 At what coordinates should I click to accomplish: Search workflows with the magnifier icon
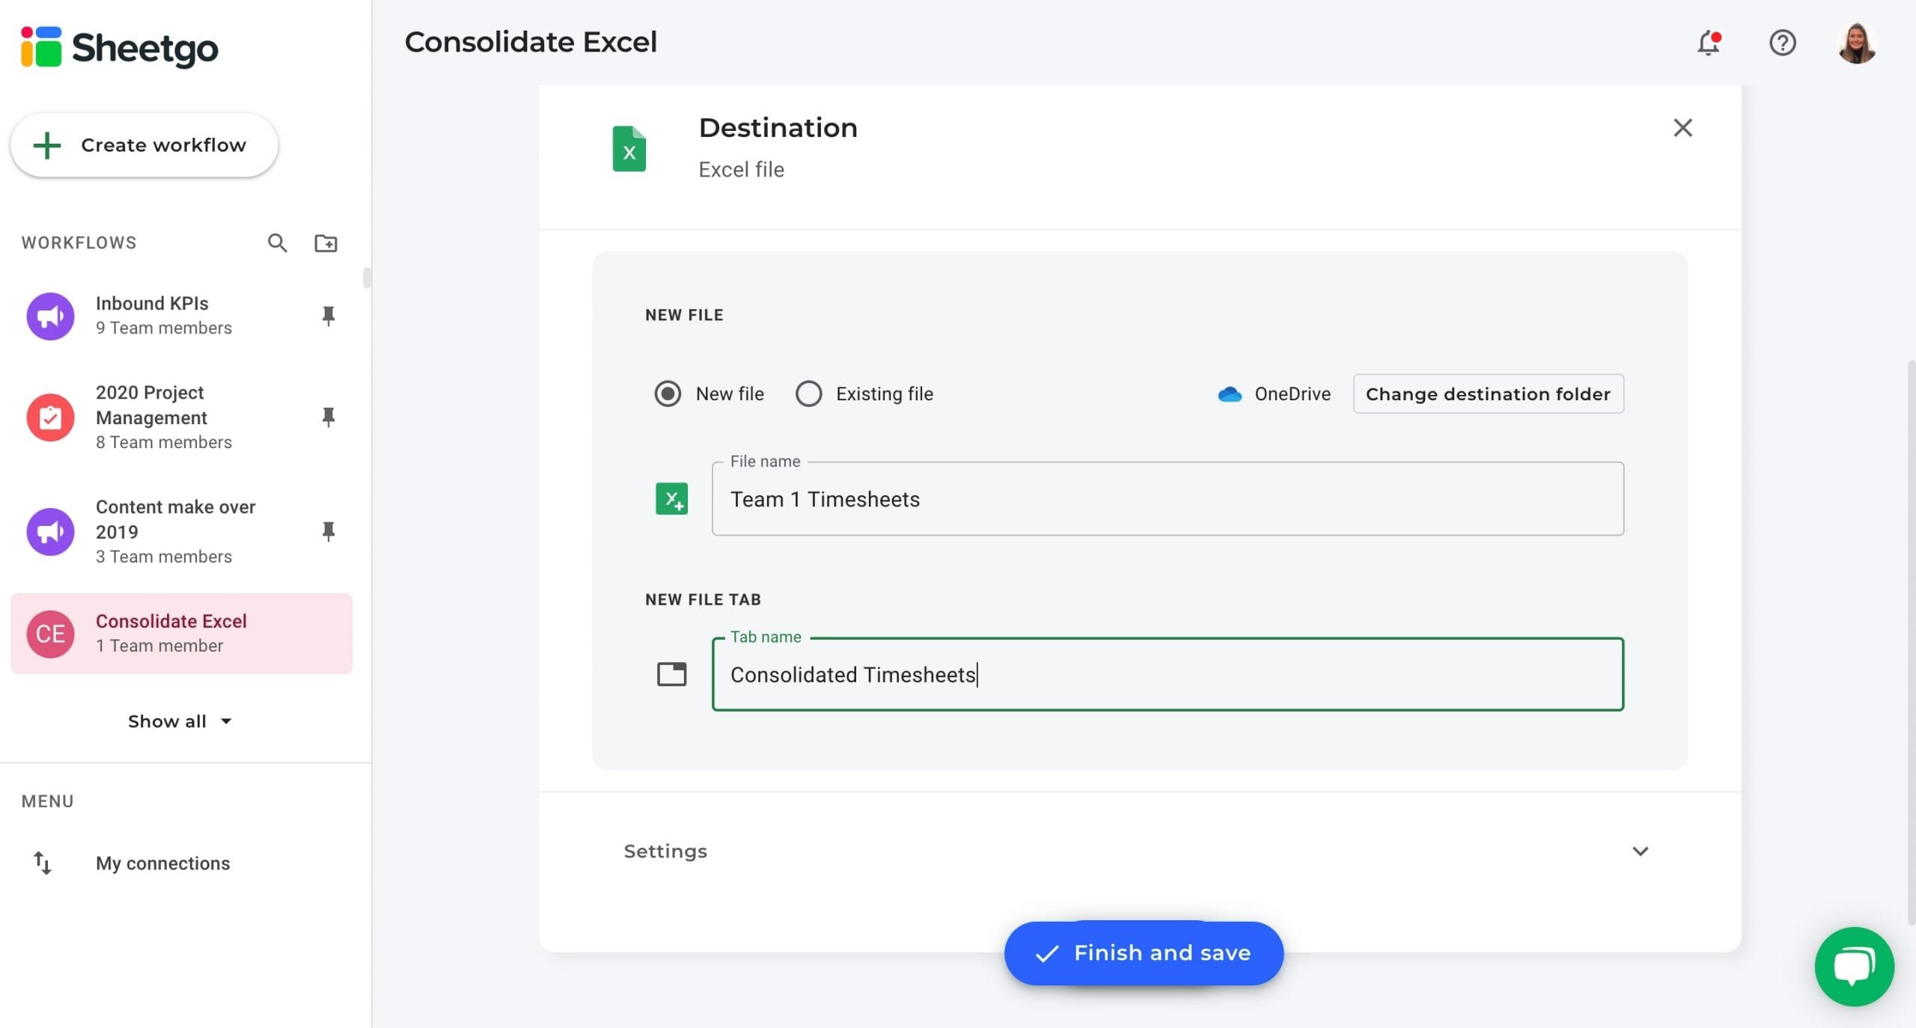coord(278,242)
